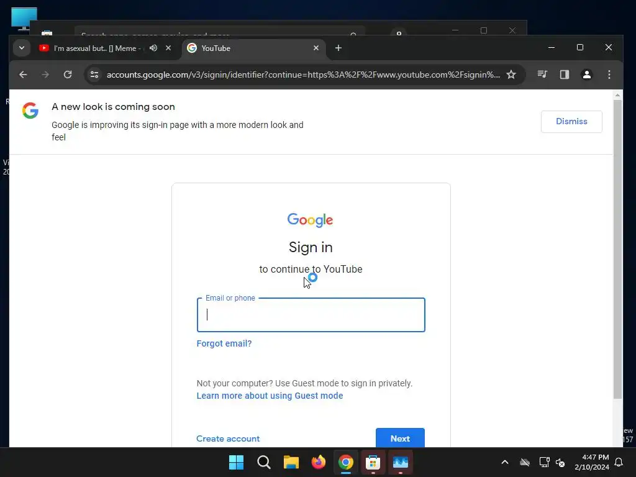The image size is (636, 477).
Task: Reload the Google sign-in page
Action: coord(68,75)
